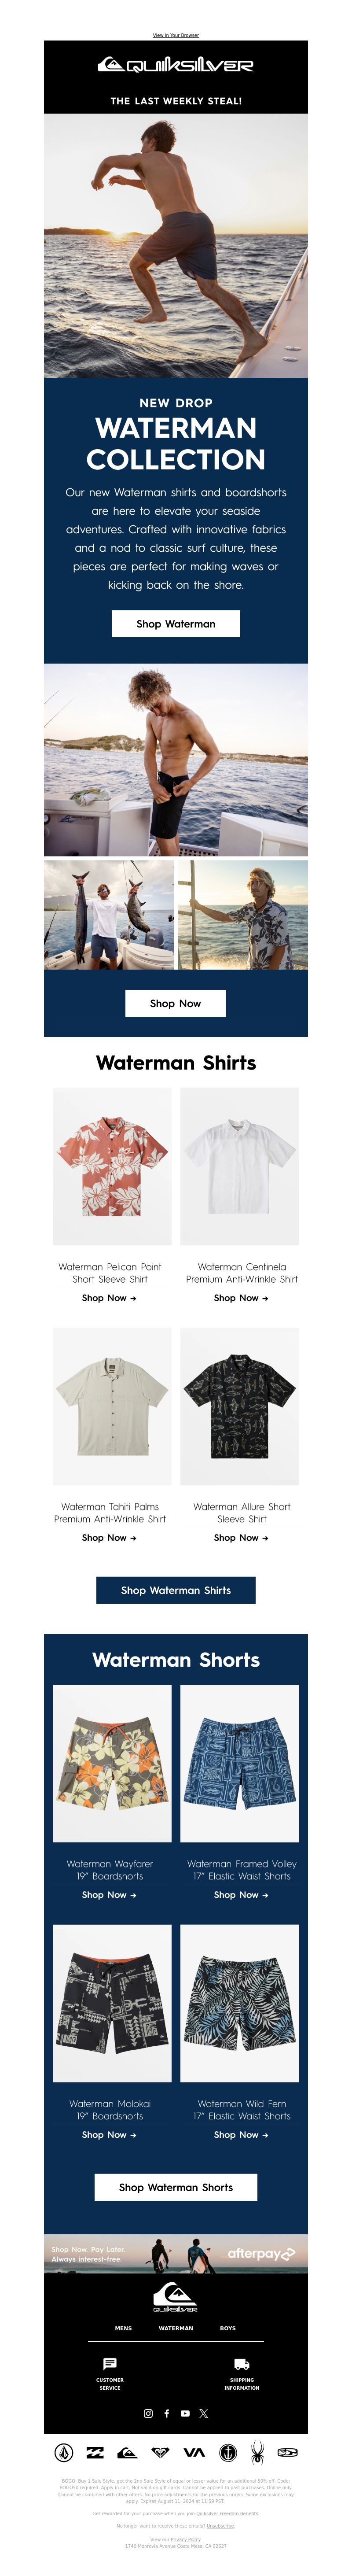This screenshot has height=2576, width=352.
Task: Select the MENS footer menu item
Action: [x=123, y=2328]
